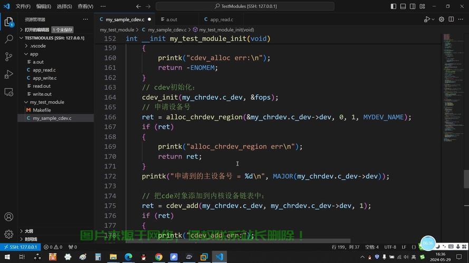469x263 pixels.
Task: Open the Manage gear in activity bar
Action: [8, 234]
